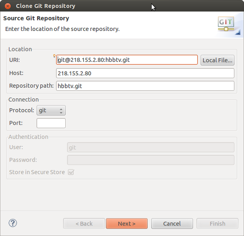Image resolution: width=244 pixels, height=236 pixels.
Task: Click the 'Clone Git Repository' window title
Action: pyautogui.click(x=46, y=6)
